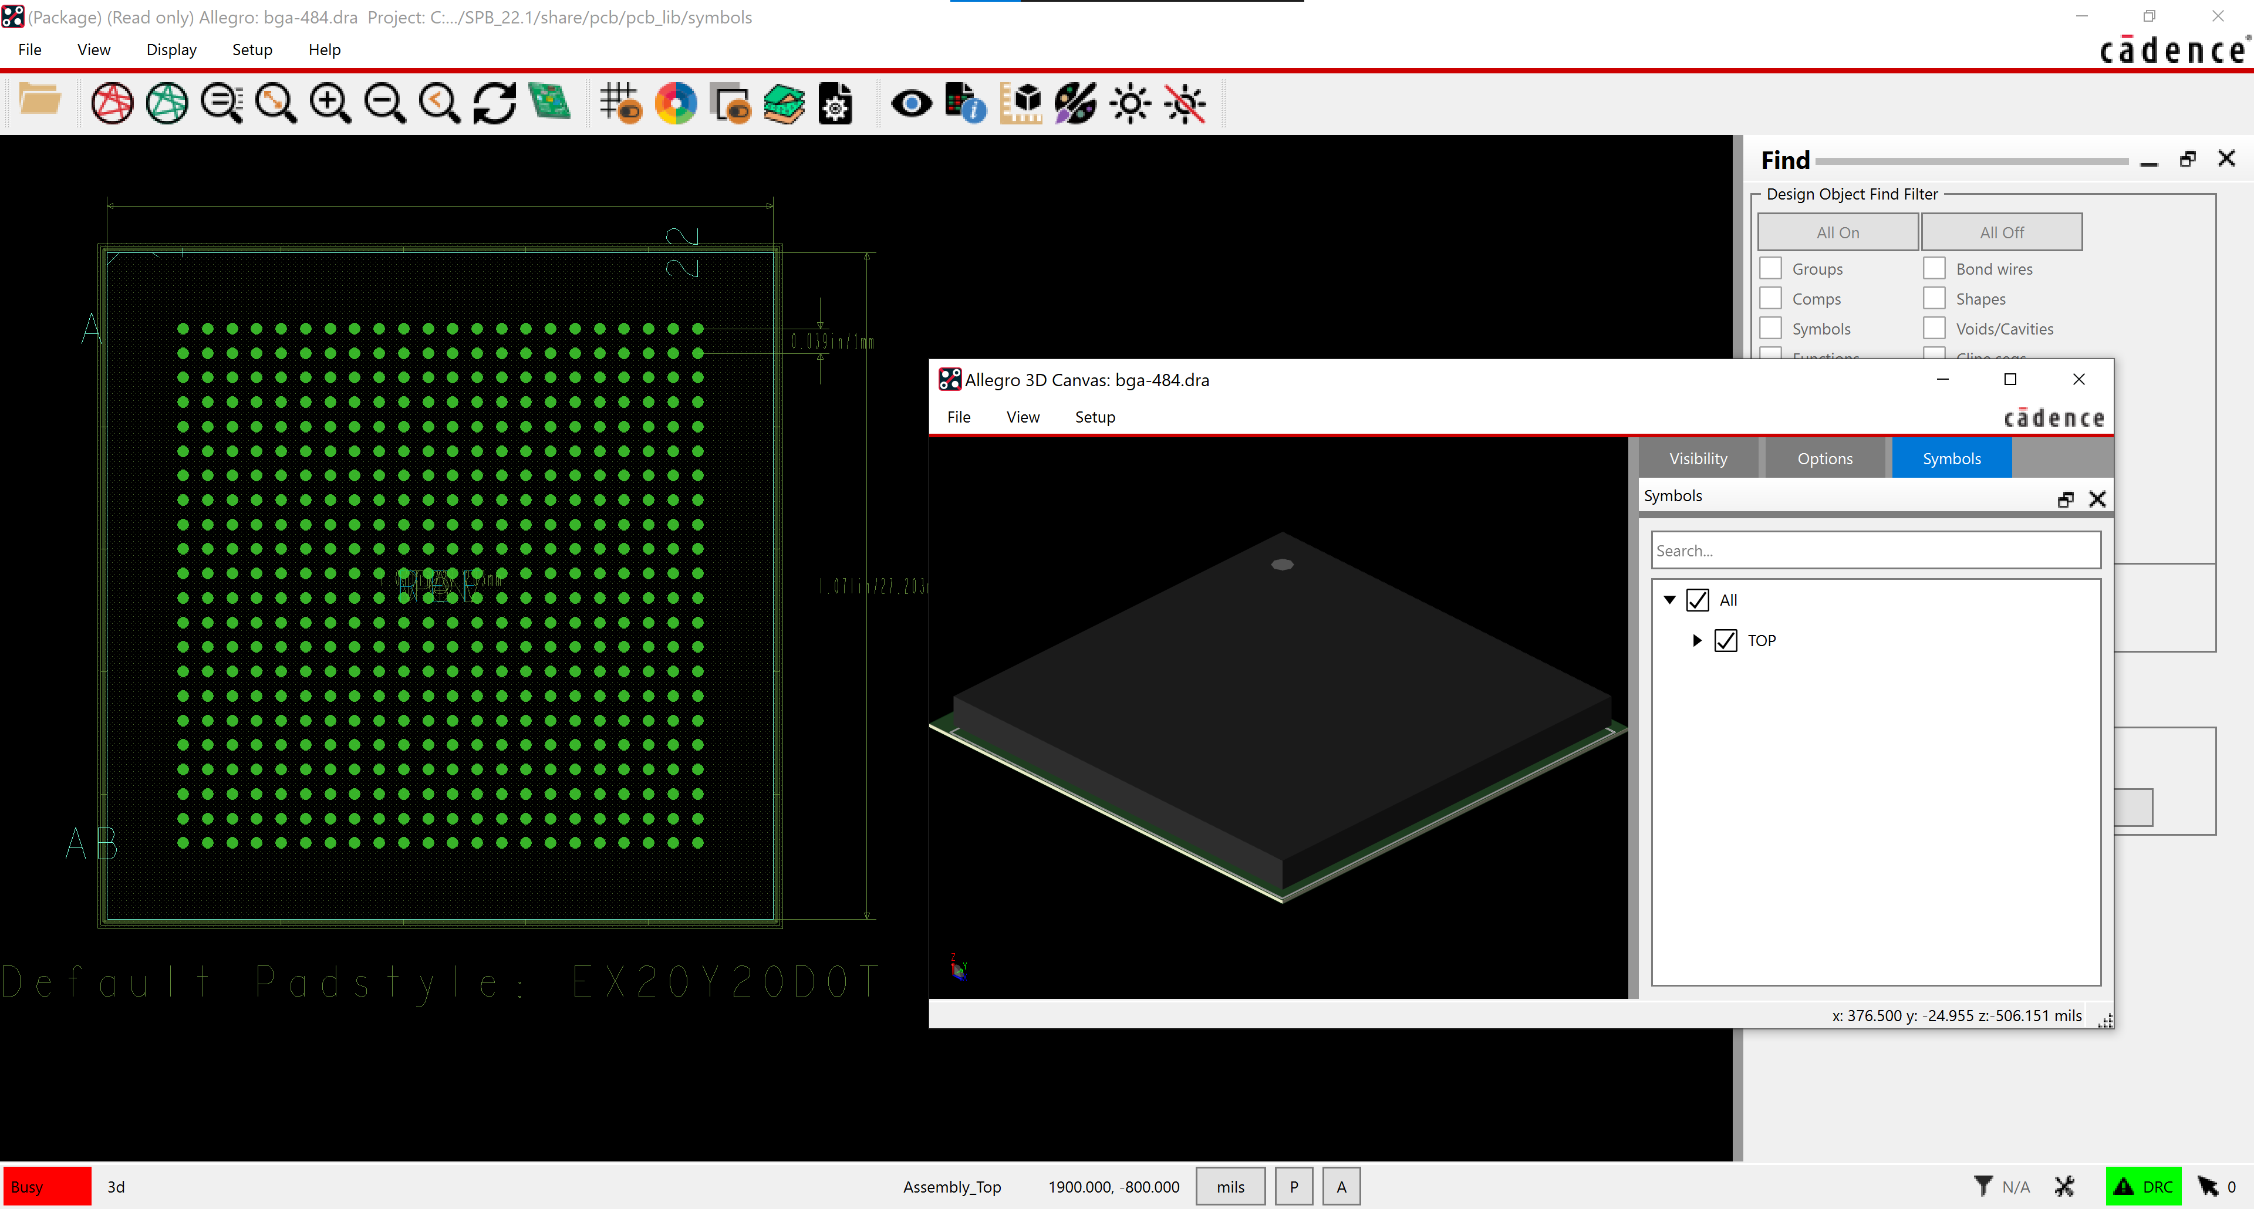2254x1209 pixels.
Task: Click the red Busy status indicator
Action: (x=46, y=1186)
